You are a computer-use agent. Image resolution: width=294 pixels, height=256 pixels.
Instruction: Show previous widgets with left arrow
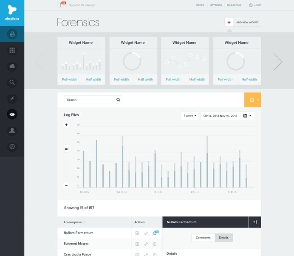40,62
